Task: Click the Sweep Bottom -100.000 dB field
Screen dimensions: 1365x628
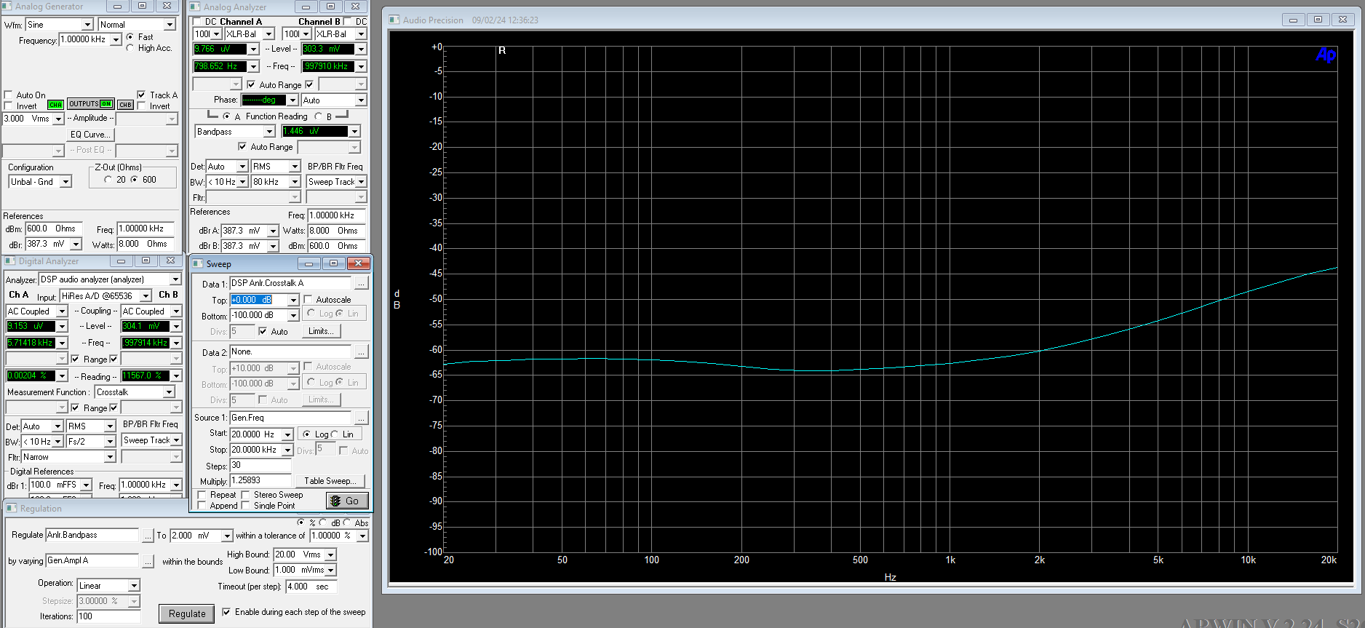Action: point(259,316)
